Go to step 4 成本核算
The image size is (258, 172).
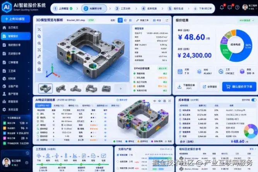(149, 9)
